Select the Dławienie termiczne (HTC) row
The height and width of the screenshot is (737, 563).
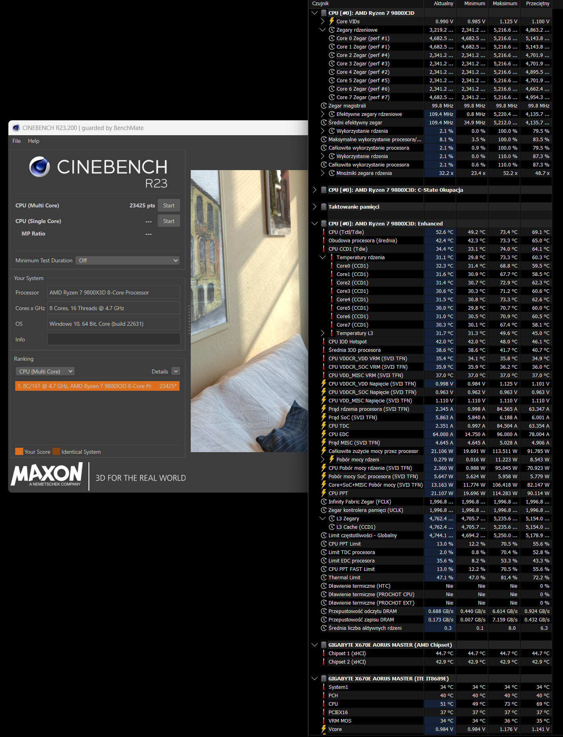pos(430,586)
